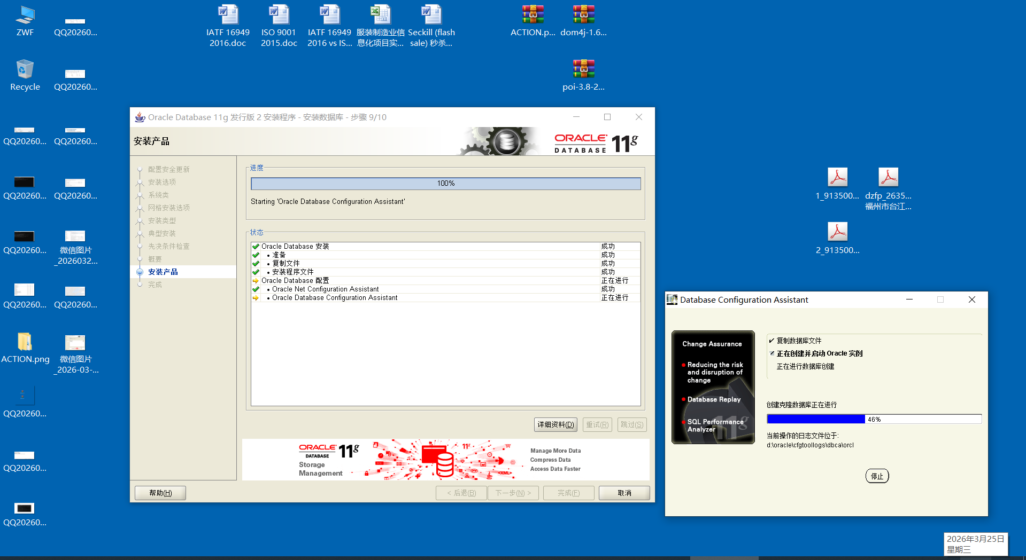Click the 跳过(S) skip button
This screenshot has height=560, width=1026.
(x=632, y=424)
